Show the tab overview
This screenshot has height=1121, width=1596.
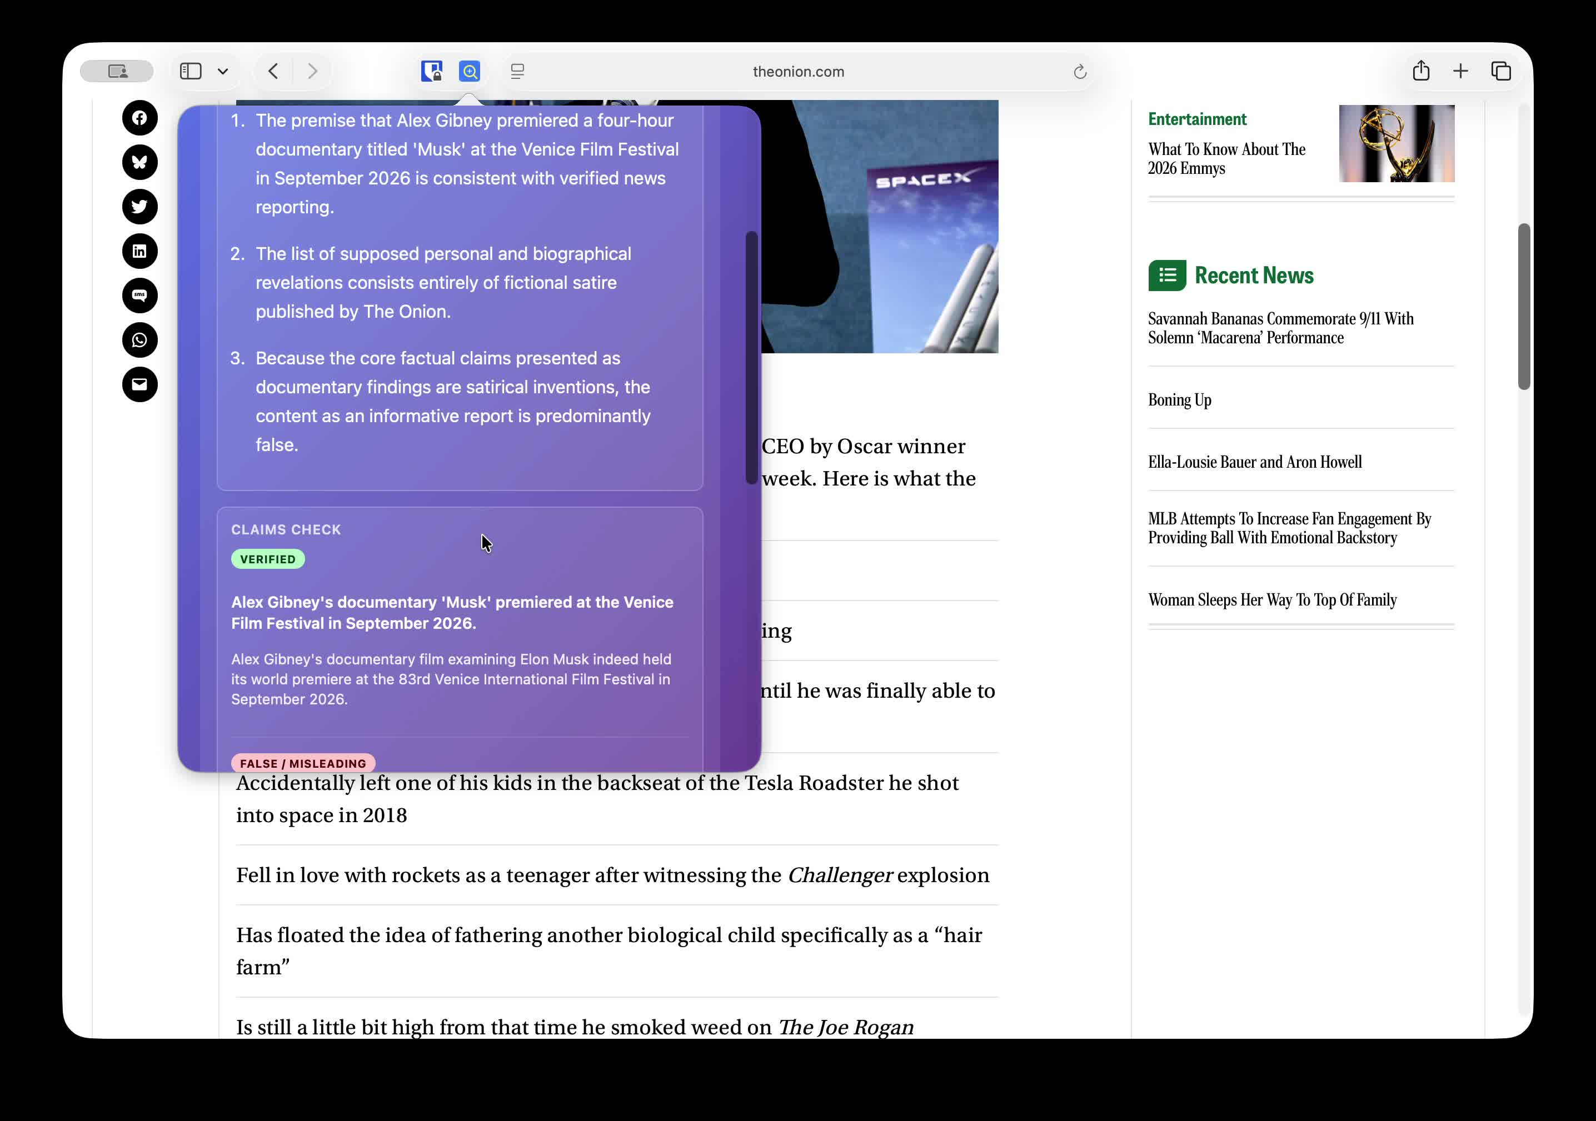[1501, 71]
